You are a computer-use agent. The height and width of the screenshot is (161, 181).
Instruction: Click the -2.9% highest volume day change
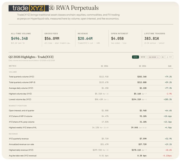pyautogui.click(x=169, y=94)
